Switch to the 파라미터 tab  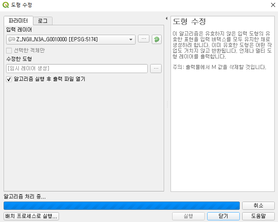tap(18, 21)
